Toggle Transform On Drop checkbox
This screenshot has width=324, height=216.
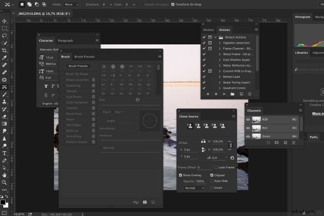pyautogui.click(x=173, y=4)
